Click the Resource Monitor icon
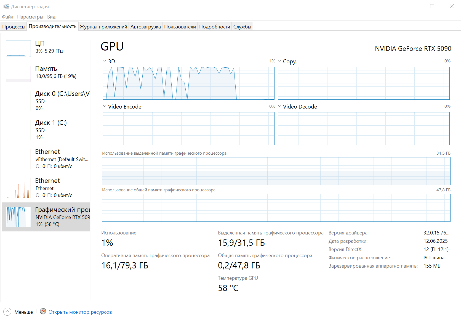This screenshot has height=322, width=461. tap(43, 312)
